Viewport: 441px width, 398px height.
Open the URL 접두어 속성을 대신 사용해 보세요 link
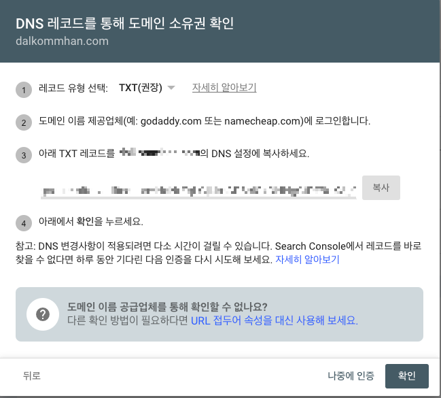pos(275,320)
